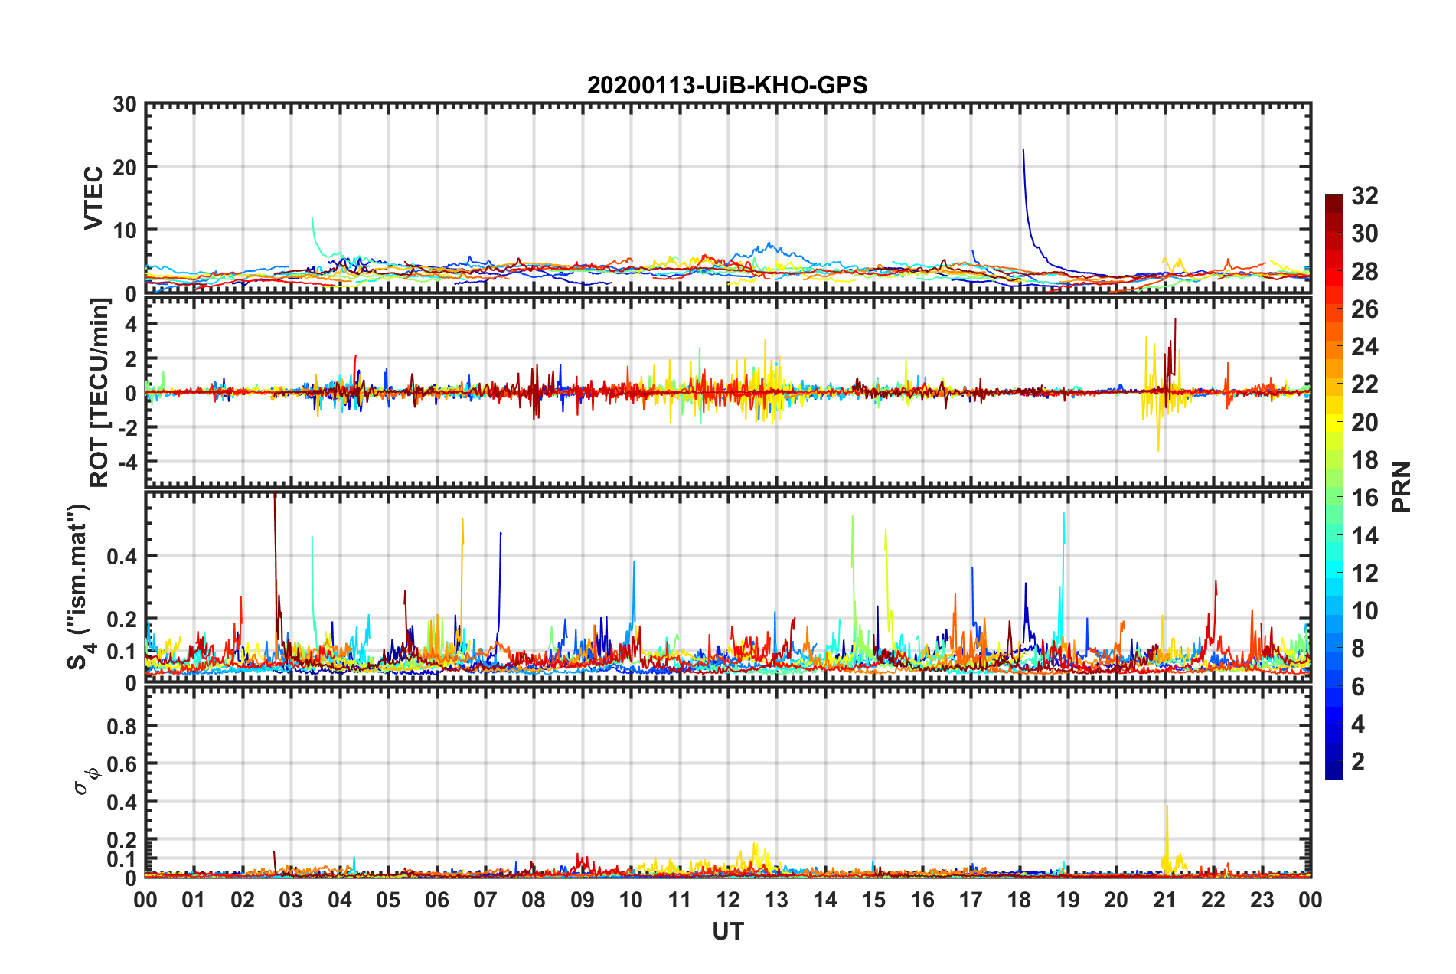
Task: Click the dark blue VTEC peak after 18 UT
Action: pyautogui.click(x=1023, y=151)
